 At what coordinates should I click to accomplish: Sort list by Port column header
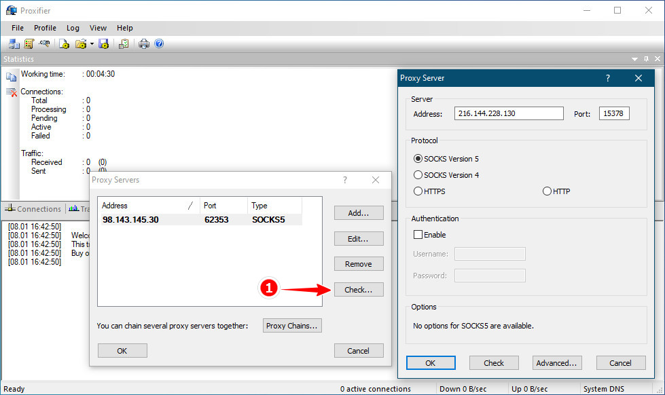point(223,206)
